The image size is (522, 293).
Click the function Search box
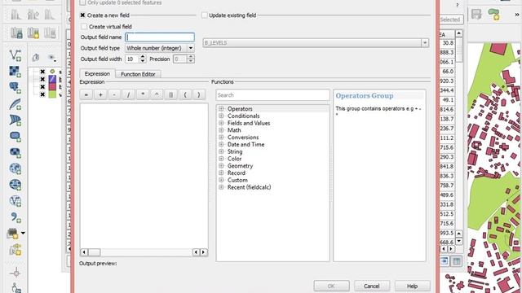(272, 95)
